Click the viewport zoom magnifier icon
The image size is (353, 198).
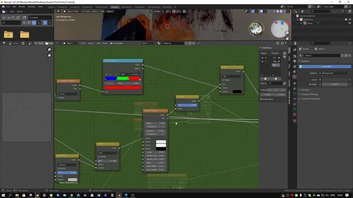287,33
